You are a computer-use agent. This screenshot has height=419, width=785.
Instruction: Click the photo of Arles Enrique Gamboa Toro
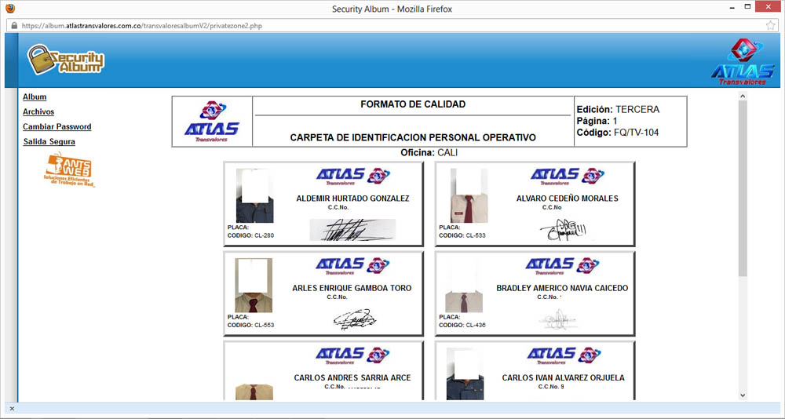point(254,286)
